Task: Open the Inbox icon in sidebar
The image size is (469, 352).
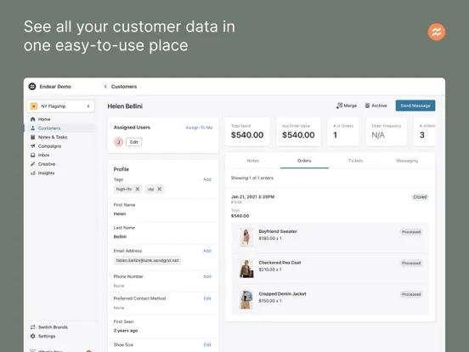Action: [33, 155]
